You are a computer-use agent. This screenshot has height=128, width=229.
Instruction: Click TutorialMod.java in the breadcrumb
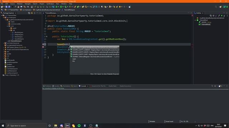click(x=69, y=10)
